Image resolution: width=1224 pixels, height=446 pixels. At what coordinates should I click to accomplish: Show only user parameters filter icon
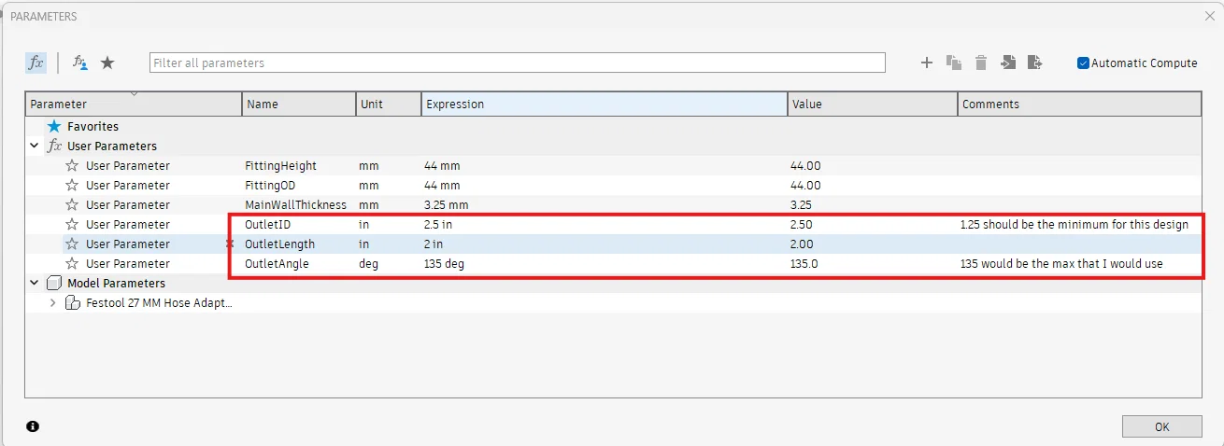[80, 63]
